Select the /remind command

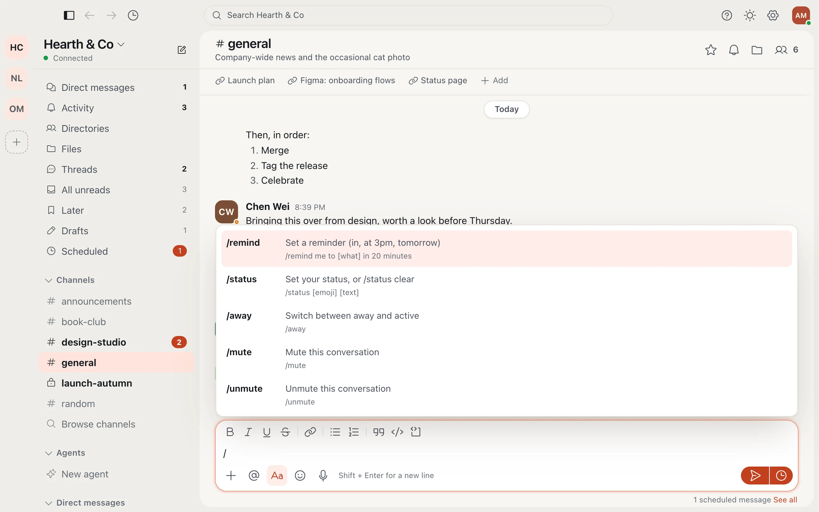click(507, 249)
